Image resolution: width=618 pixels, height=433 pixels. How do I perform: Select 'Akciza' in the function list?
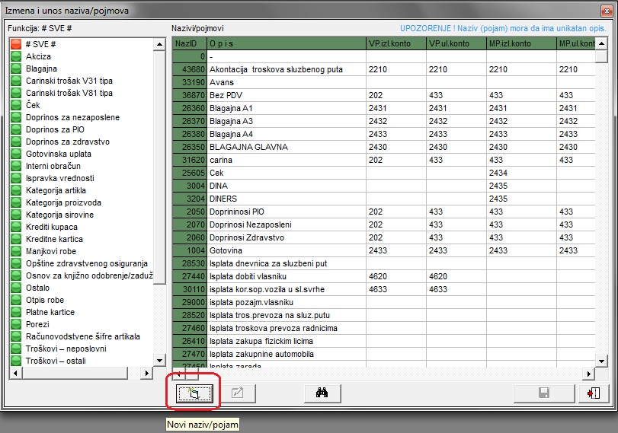click(x=39, y=56)
